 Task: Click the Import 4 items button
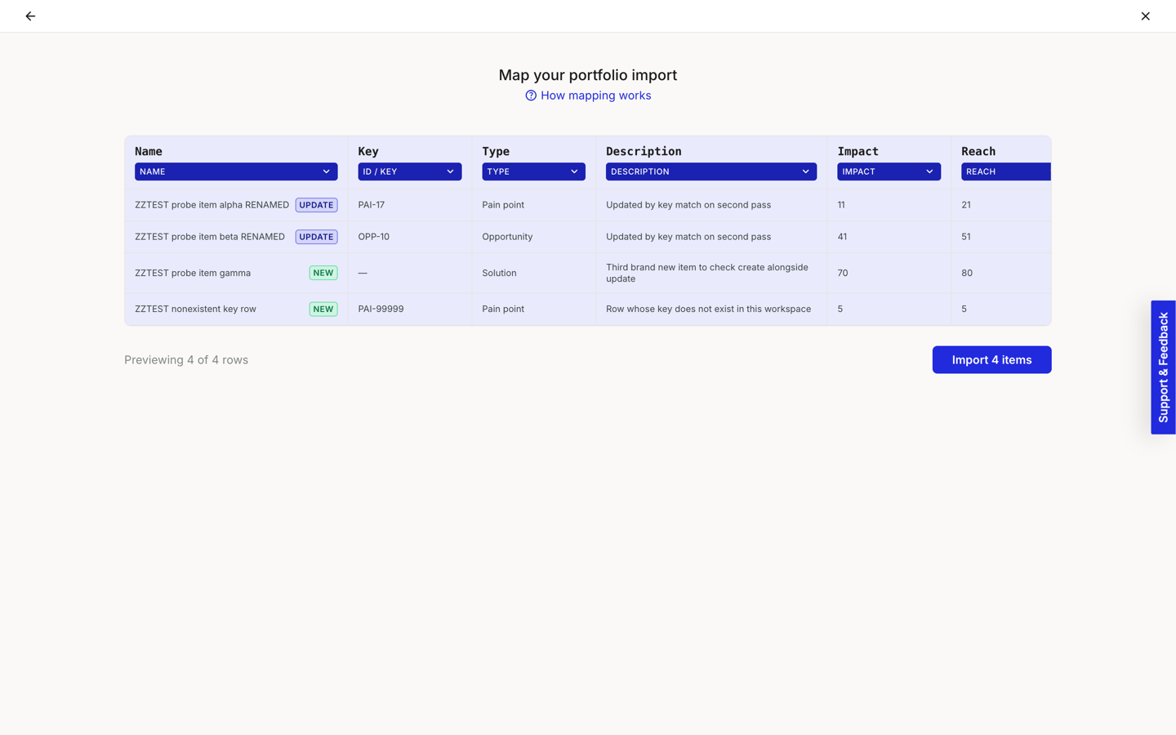click(x=991, y=360)
